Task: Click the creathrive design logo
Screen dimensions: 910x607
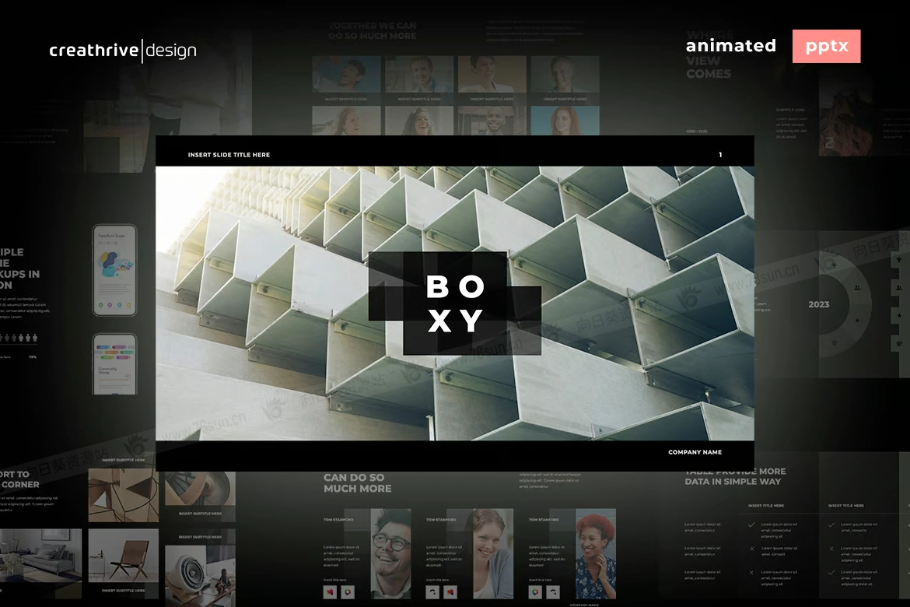Action: (x=123, y=51)
